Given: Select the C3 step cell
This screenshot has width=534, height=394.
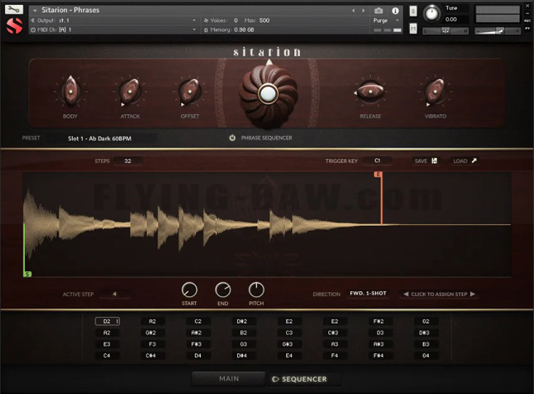Looking at the screenshot, I should (x=289, y=333).
